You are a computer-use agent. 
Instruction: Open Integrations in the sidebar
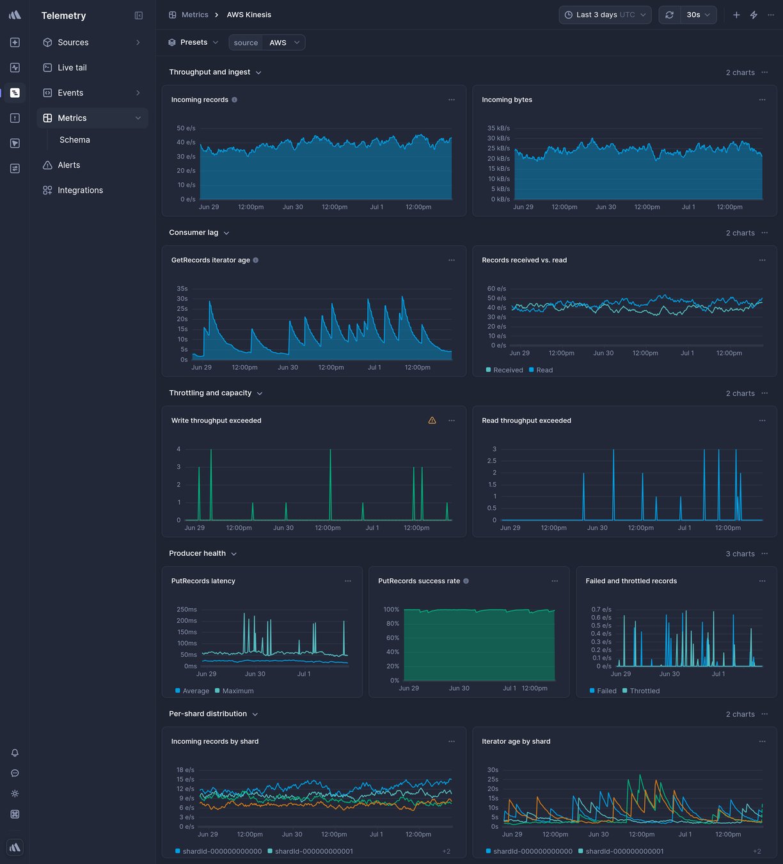[92, 190]
